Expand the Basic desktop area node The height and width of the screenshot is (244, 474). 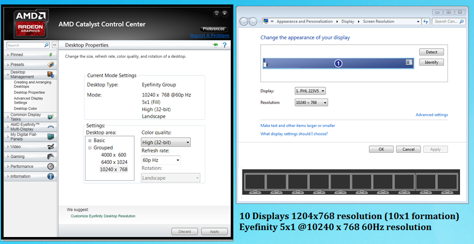pos(90,140)
